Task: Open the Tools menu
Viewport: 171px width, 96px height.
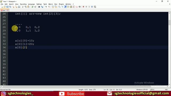Action: coord(45,4)
